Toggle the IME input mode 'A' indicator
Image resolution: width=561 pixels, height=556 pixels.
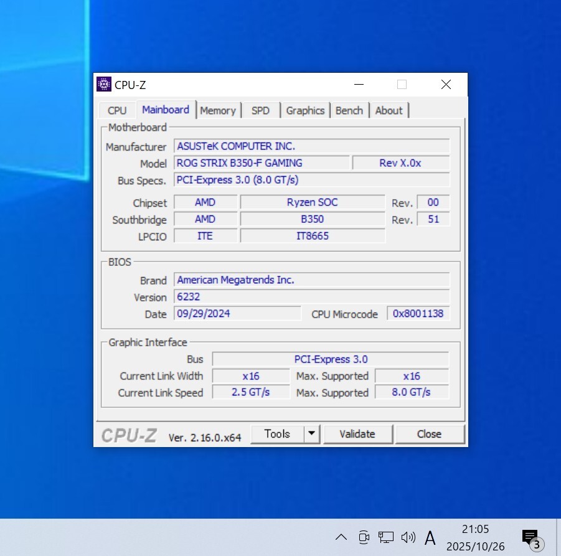[430, 537]
